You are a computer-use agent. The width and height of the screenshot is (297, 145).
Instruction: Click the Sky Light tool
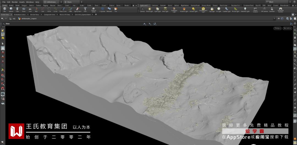coord(212,9)
